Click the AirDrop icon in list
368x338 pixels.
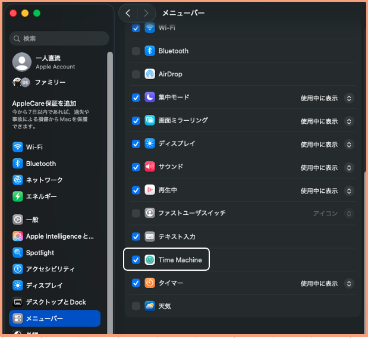pyautogui.click(x=150, y=74)
